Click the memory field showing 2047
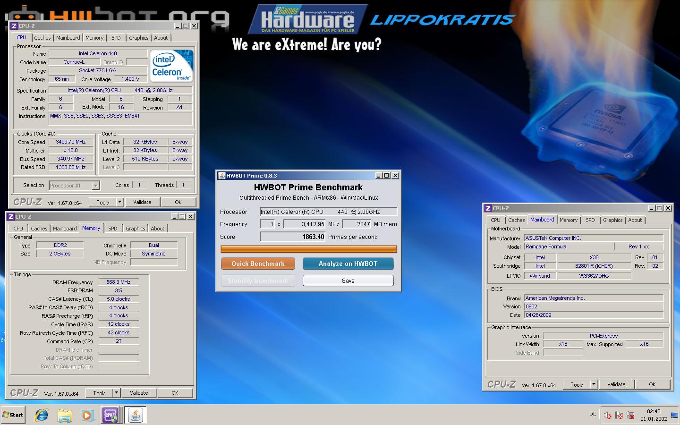The height and width of the screenshot is (425, 680). (357, 224)
